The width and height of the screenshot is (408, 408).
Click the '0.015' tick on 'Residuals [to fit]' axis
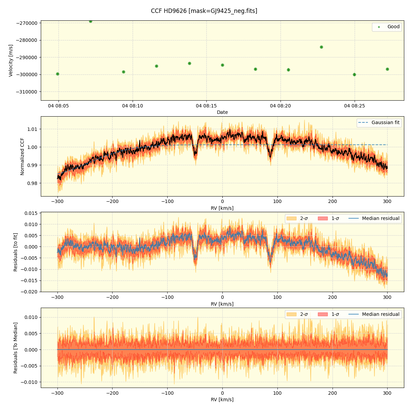click(x=31, y=213)
